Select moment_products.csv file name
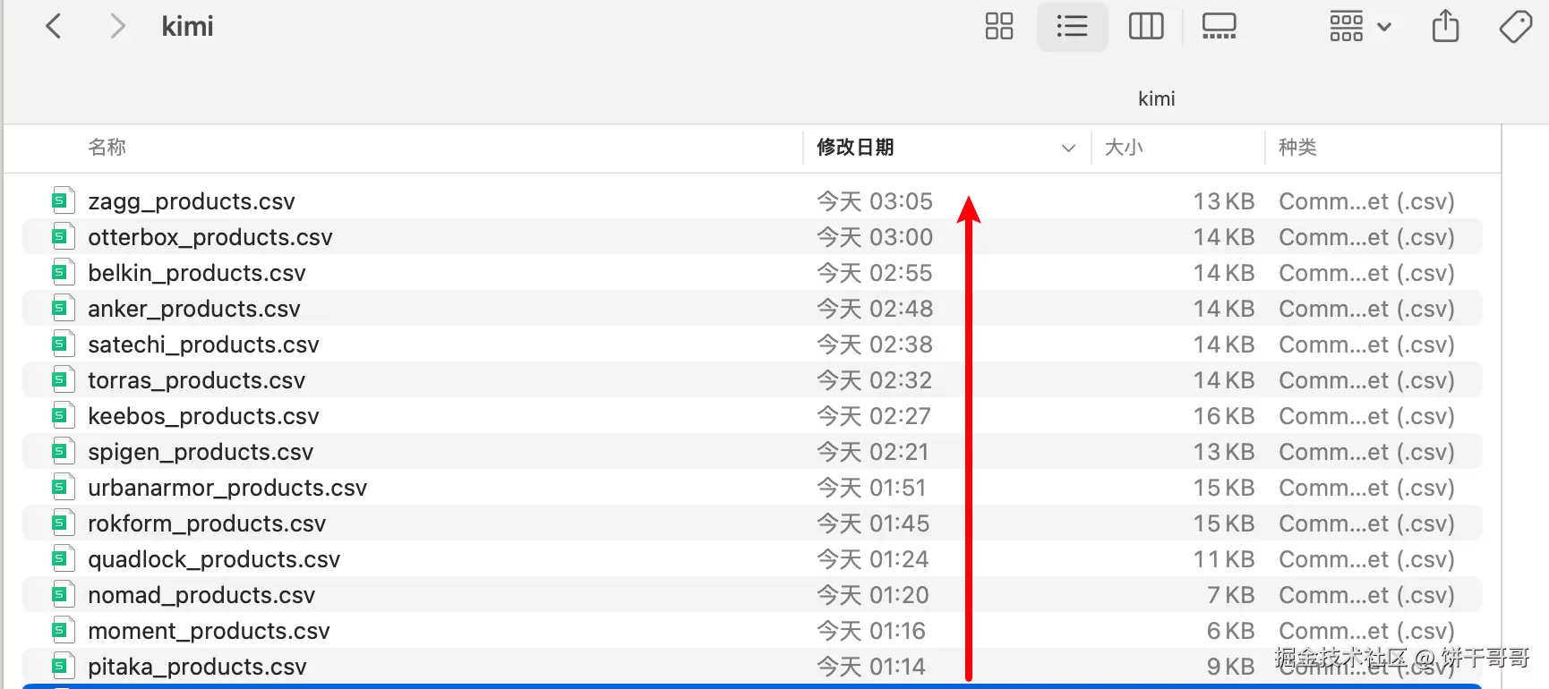 point(209,631)
